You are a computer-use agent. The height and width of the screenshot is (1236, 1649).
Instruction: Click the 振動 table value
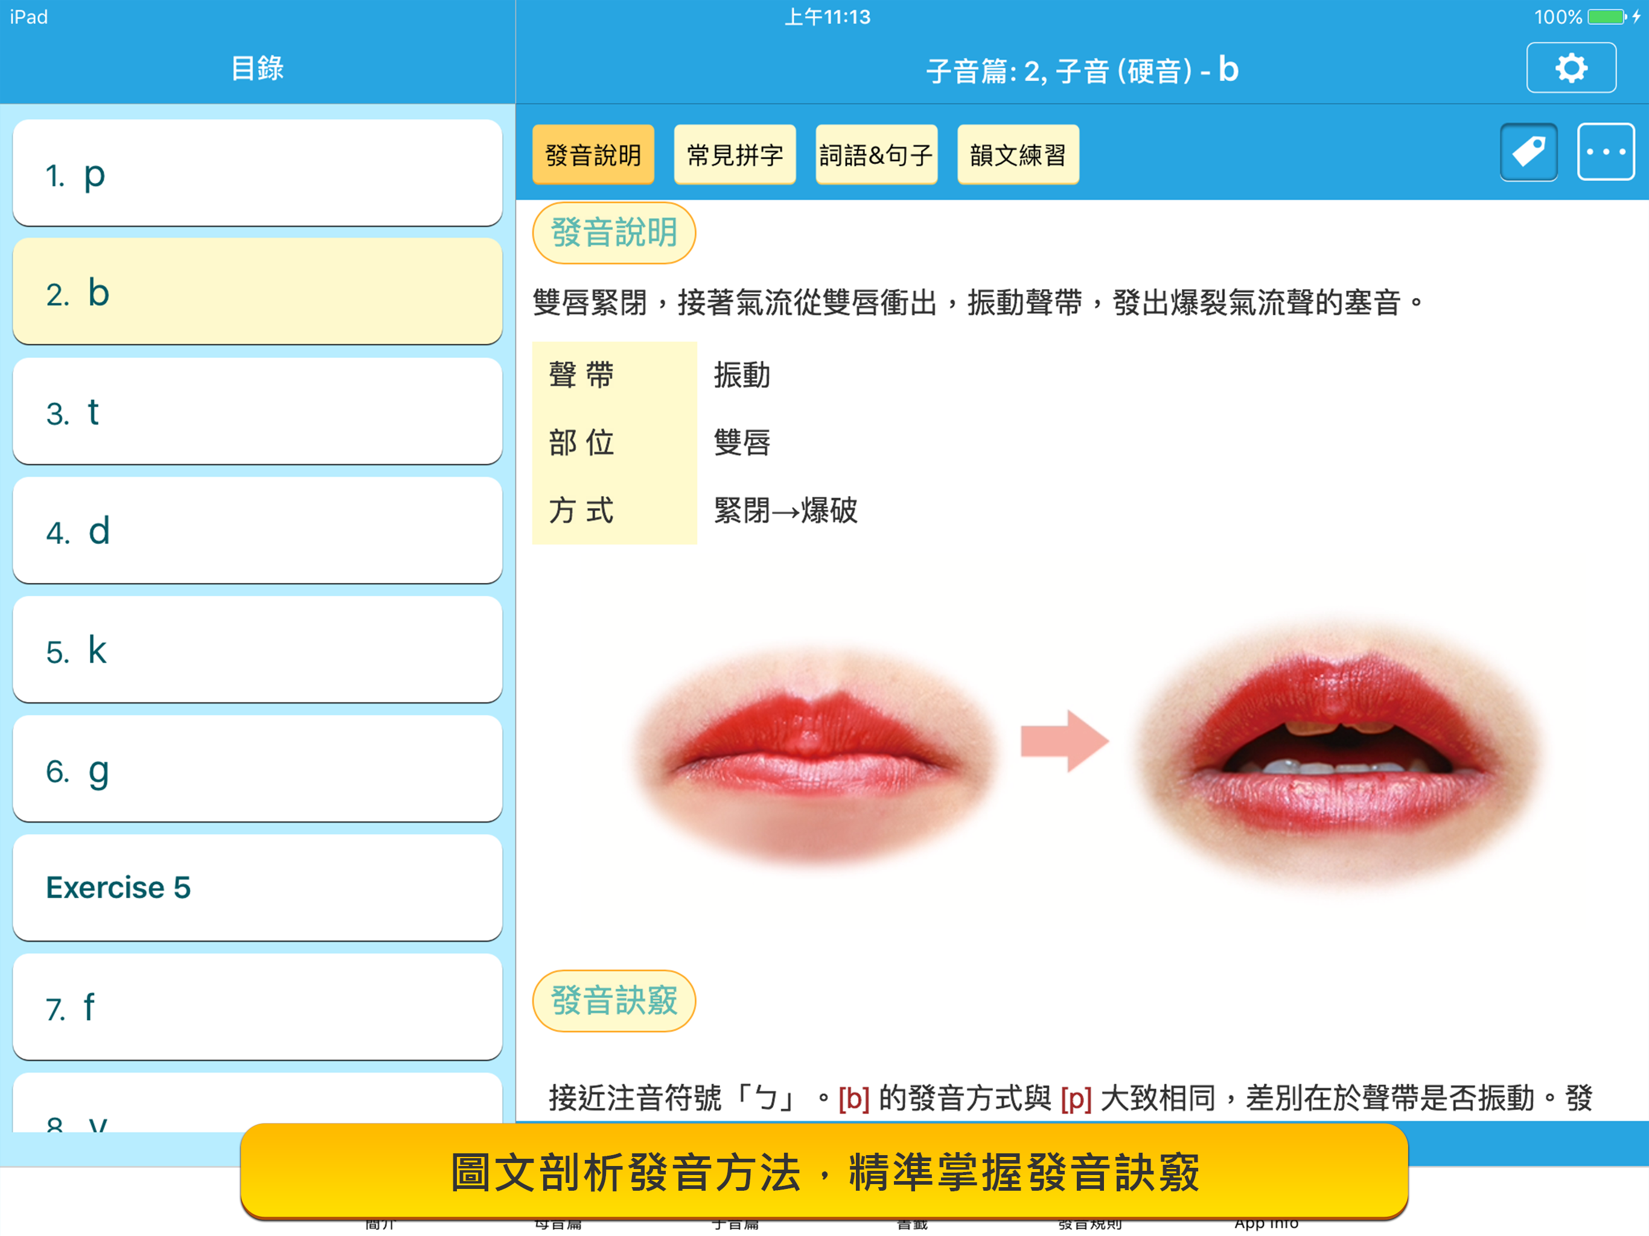click(x=742, y=375)
